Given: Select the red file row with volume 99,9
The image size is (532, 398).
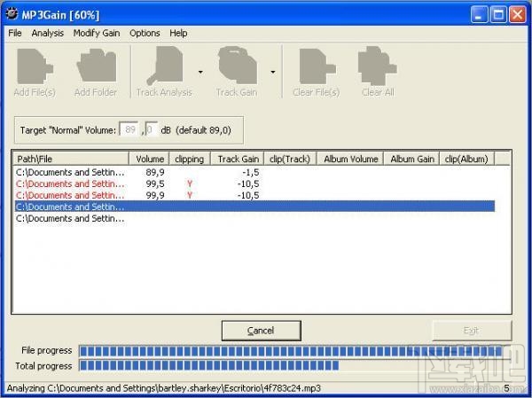Looking at the screenshot, I should tap(254, 195).
